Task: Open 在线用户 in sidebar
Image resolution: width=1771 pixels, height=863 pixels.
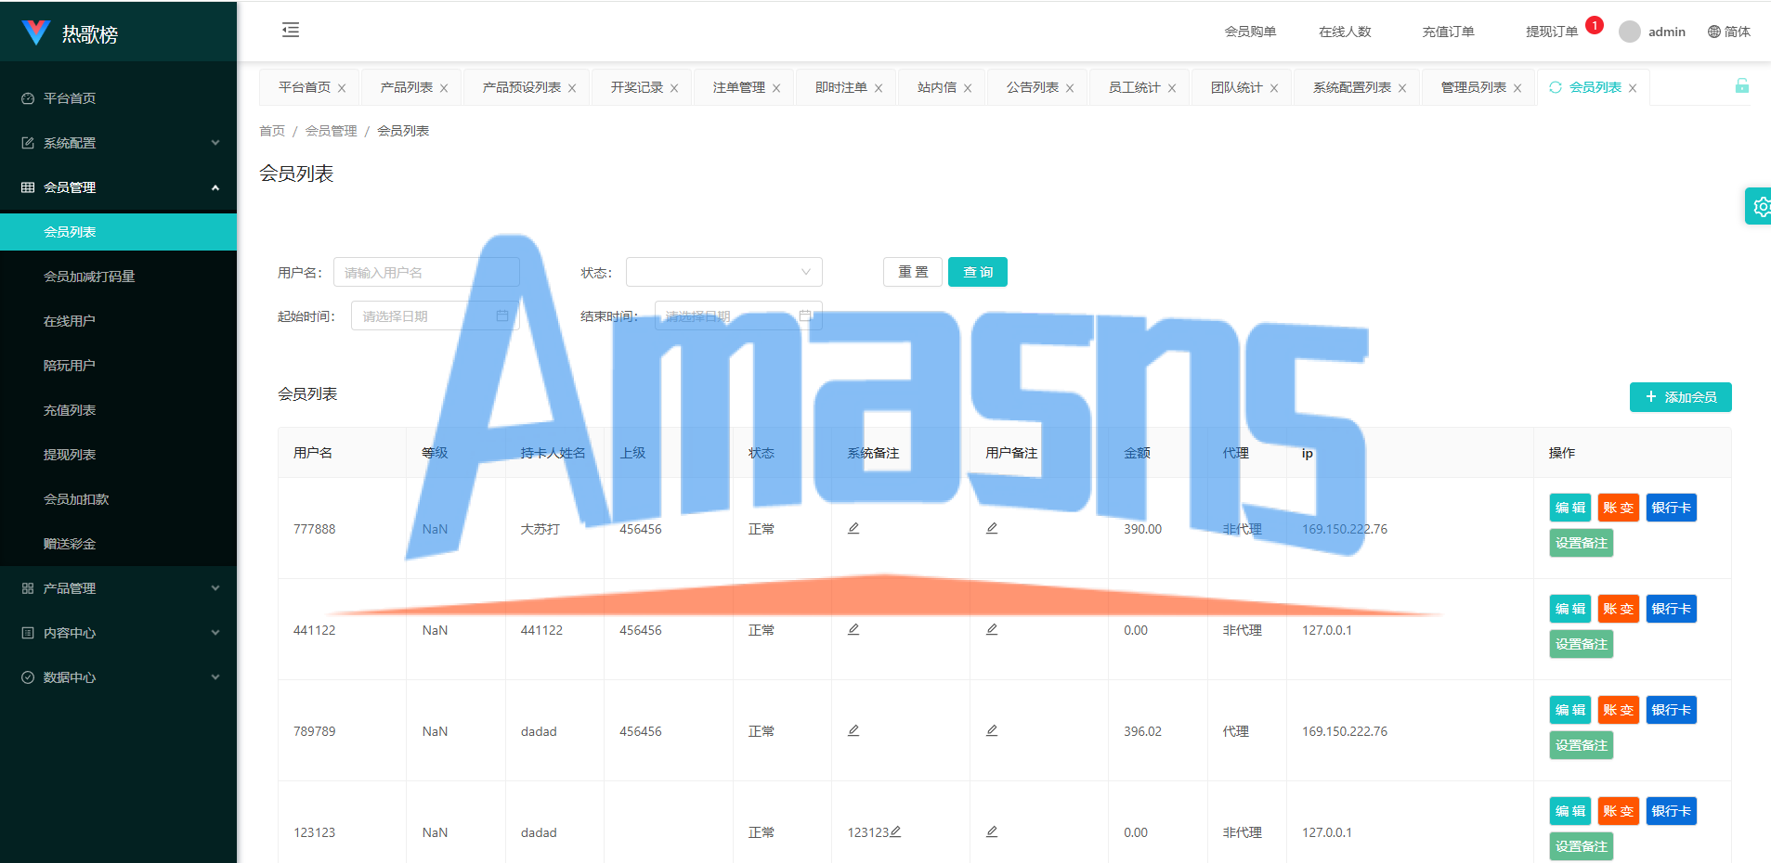Action: click(118, 321)
